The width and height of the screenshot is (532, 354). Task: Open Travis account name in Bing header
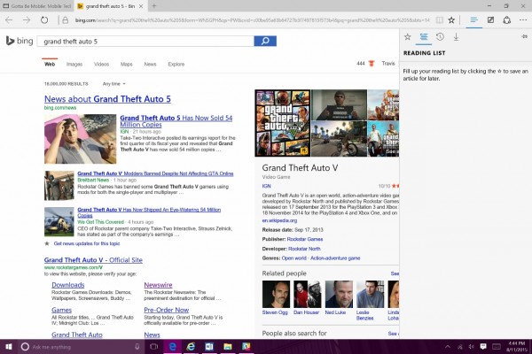coord(388,64)
